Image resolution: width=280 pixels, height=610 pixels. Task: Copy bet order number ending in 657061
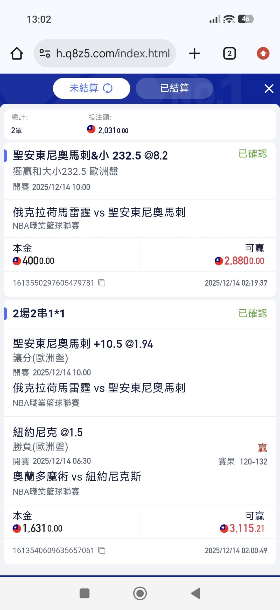pos(102,550)
